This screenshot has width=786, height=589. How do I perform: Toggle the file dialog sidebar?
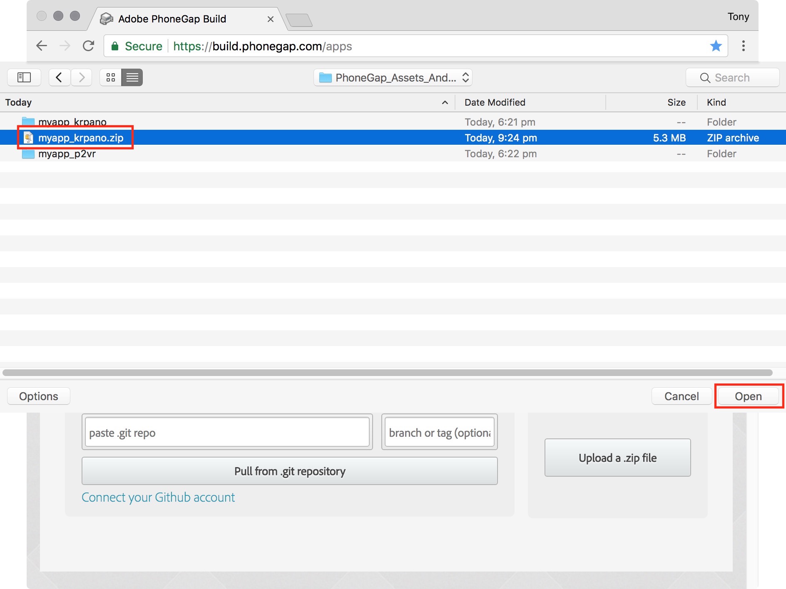[24, 77]
